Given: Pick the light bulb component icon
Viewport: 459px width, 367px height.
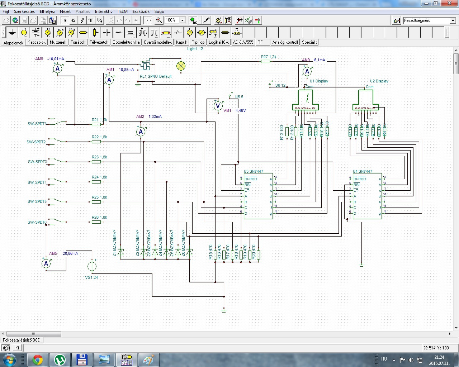Looking at the screenshot, I should point(190,33).
